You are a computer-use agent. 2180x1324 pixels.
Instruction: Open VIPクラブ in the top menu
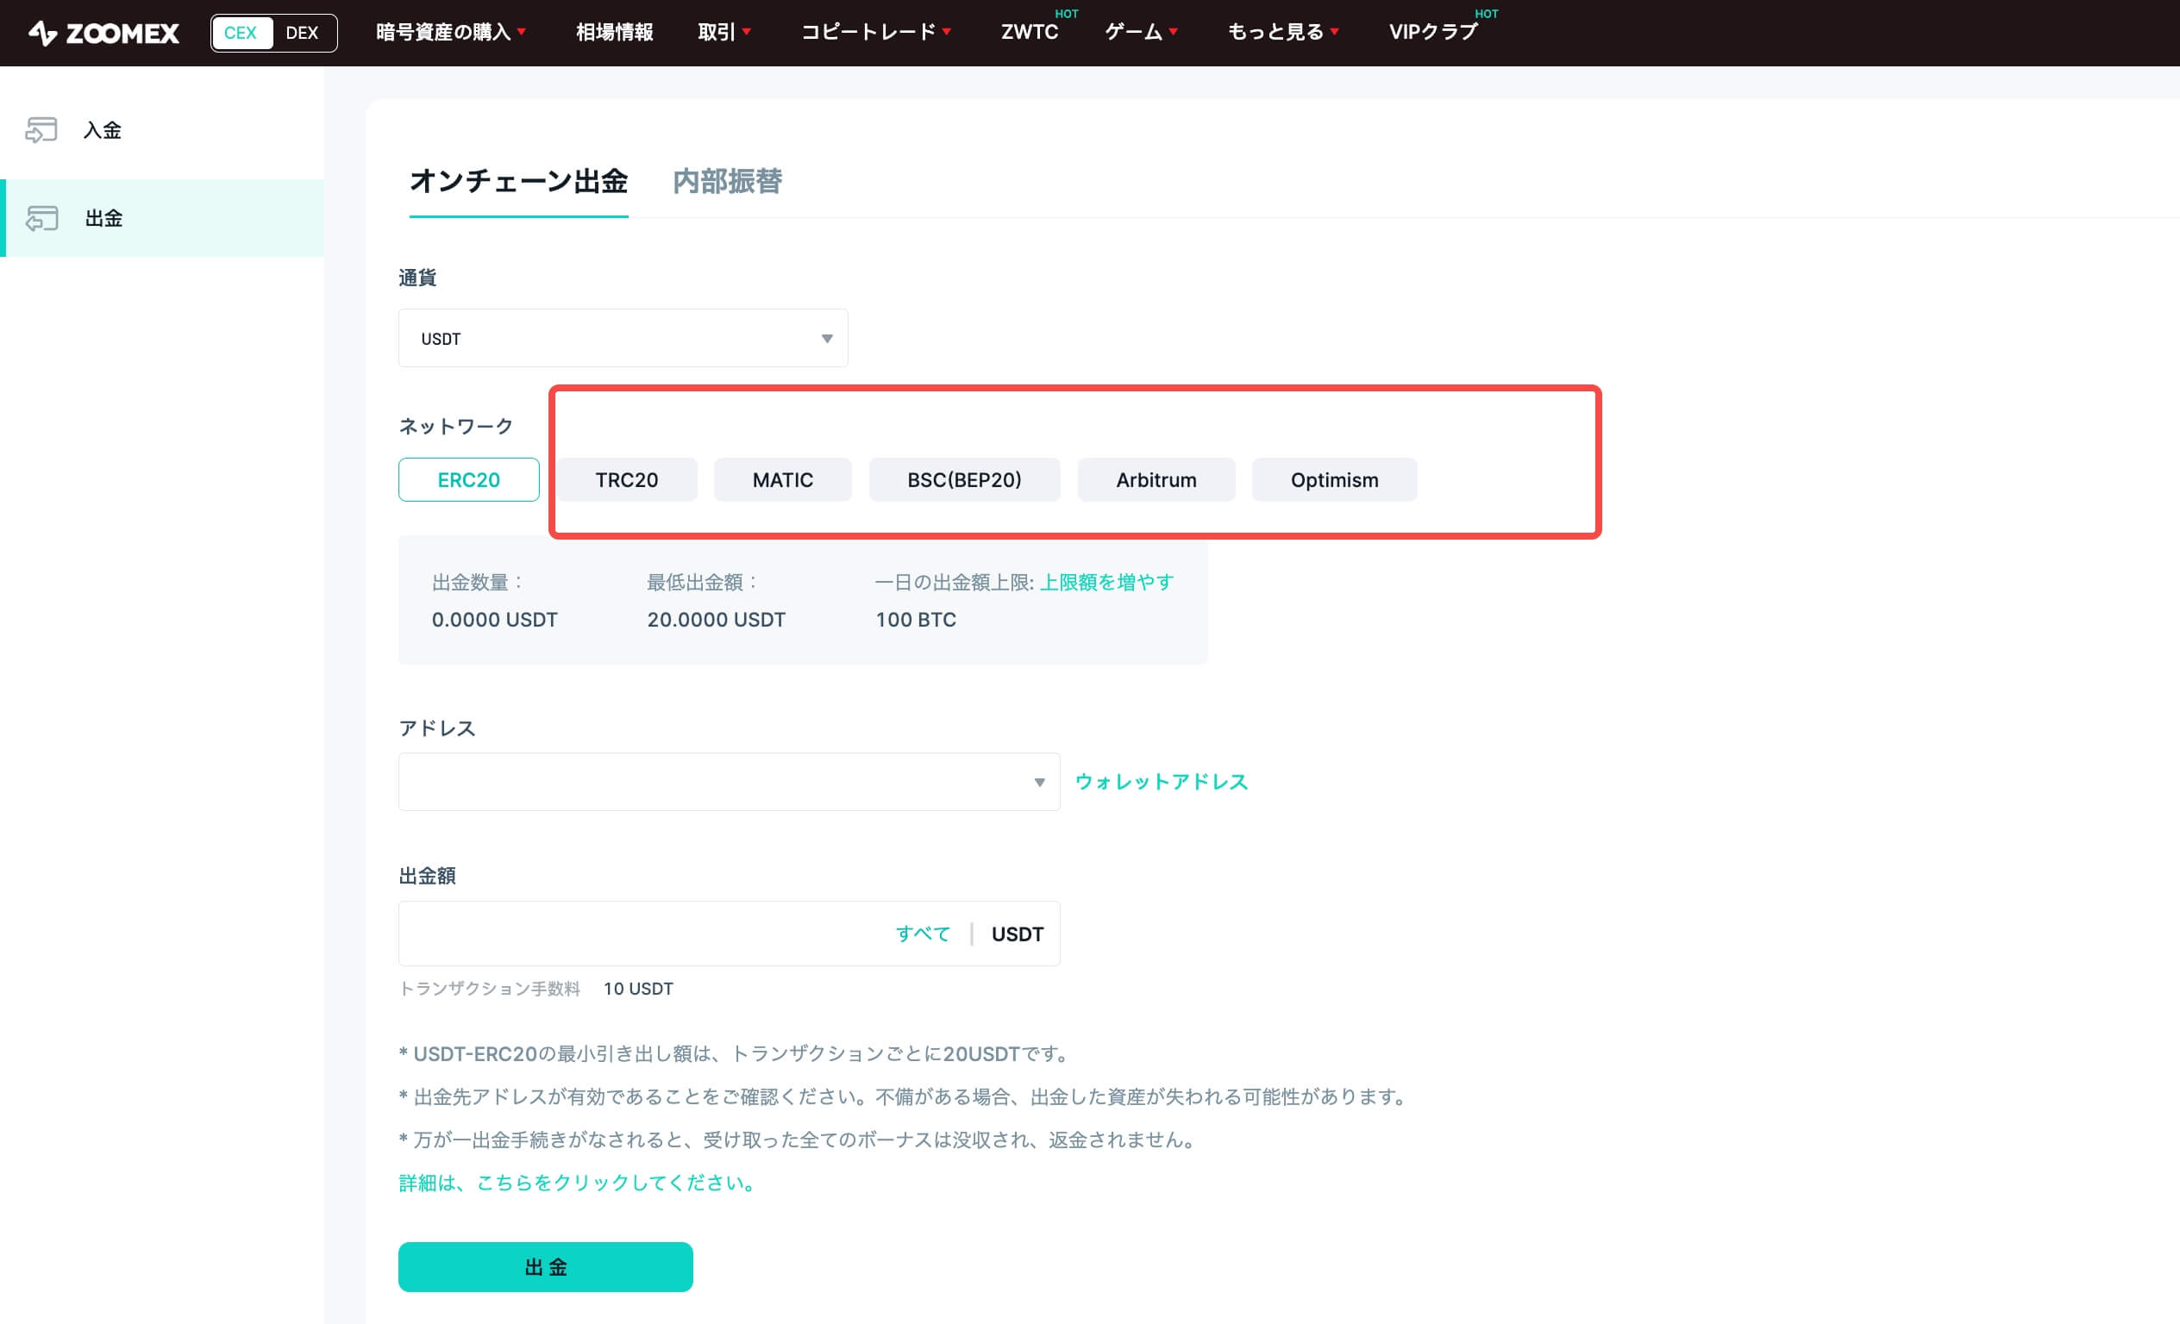tap(1433, 32)
